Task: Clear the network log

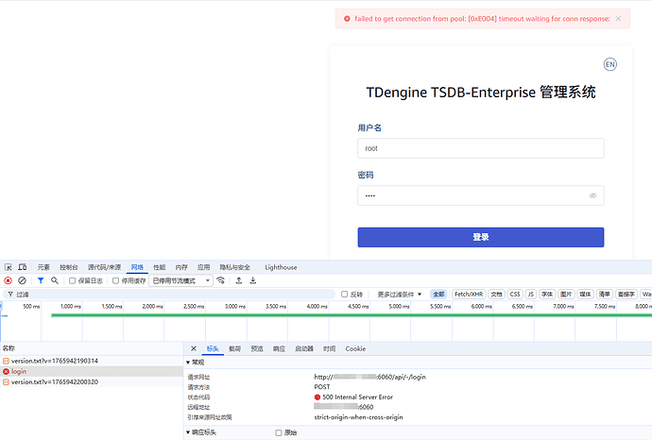Action: point(22,280)
